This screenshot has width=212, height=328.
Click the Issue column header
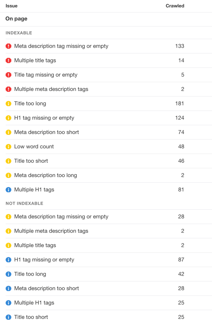(11, 6)
